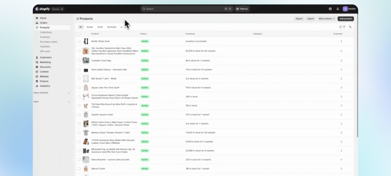
Task: Click "730 in stock for 14 variants"
Action: 199,70
